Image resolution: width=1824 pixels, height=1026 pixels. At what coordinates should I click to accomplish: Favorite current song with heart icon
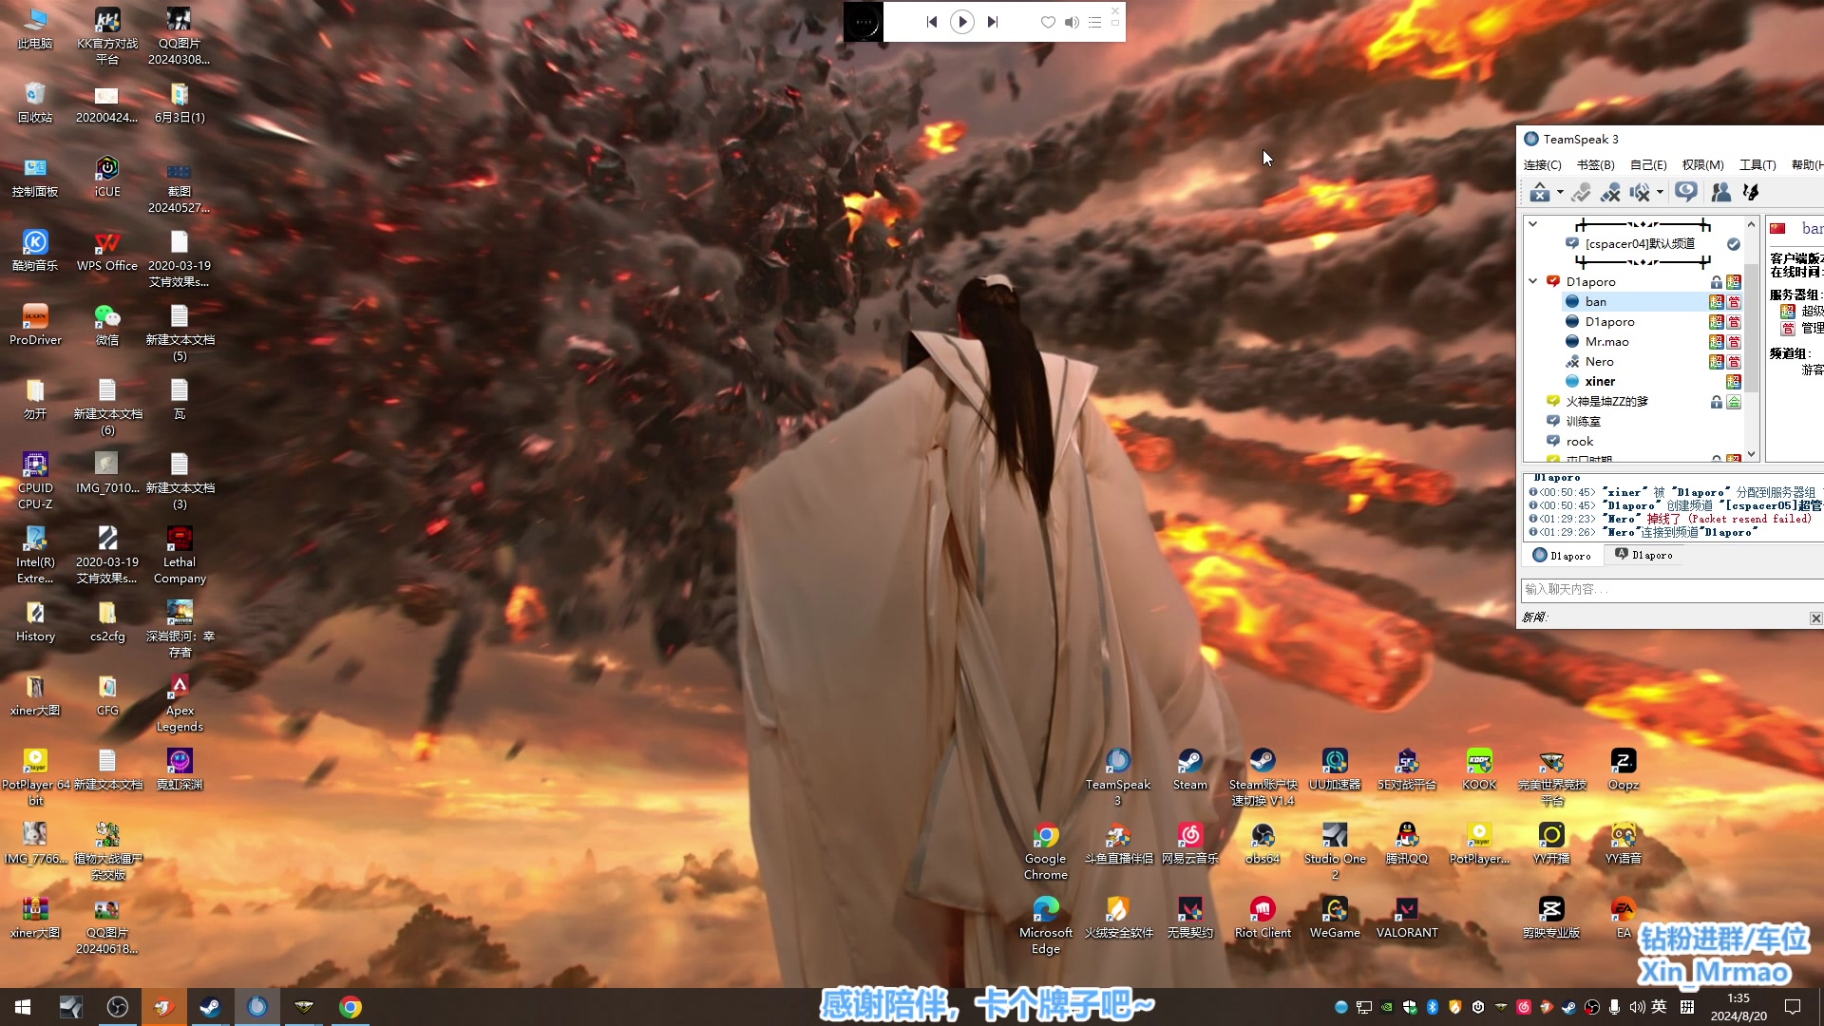tap(1048, 22)
